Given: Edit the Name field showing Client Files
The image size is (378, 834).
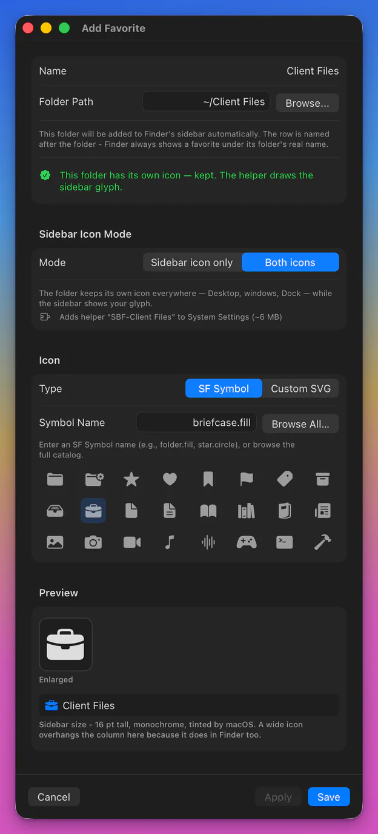Looking at the screenshot, I should [x=313, y=71].
